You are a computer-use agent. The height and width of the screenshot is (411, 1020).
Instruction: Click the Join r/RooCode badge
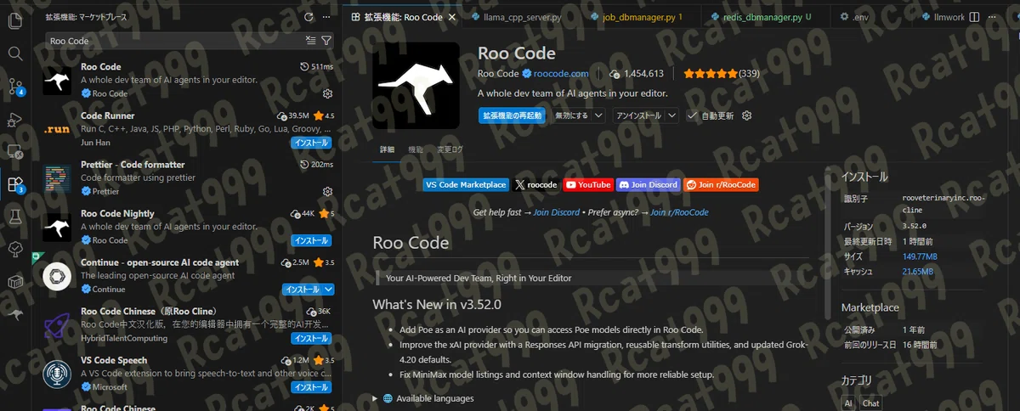coord(721,184)
